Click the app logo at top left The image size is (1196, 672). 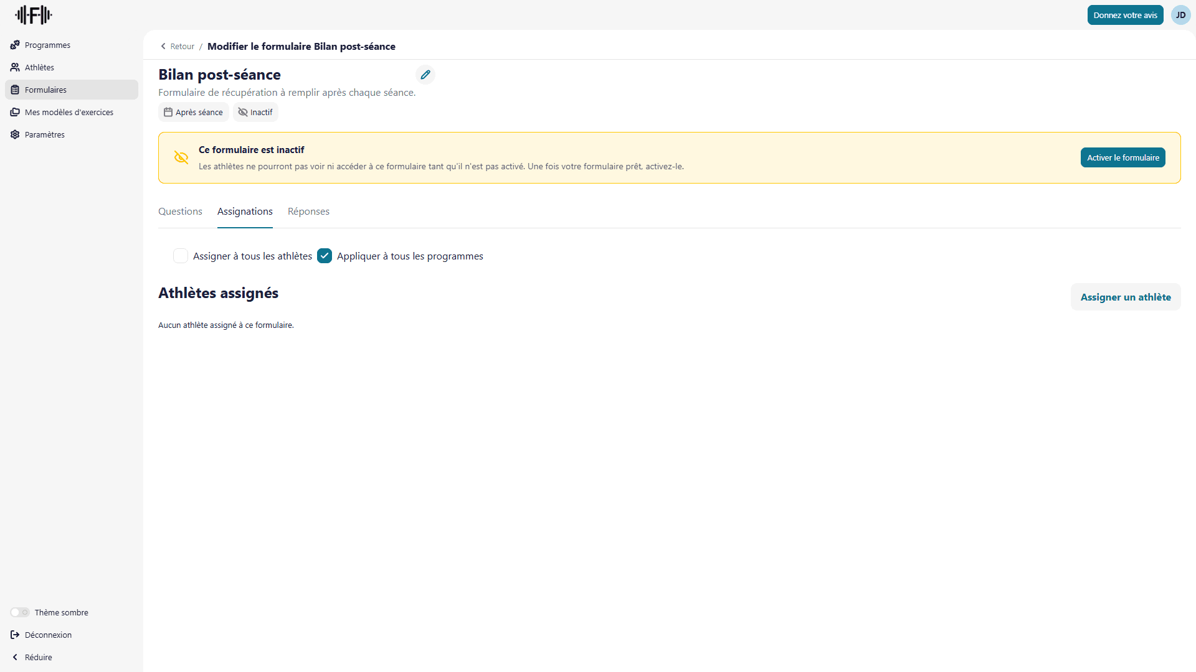coord(34,15)
